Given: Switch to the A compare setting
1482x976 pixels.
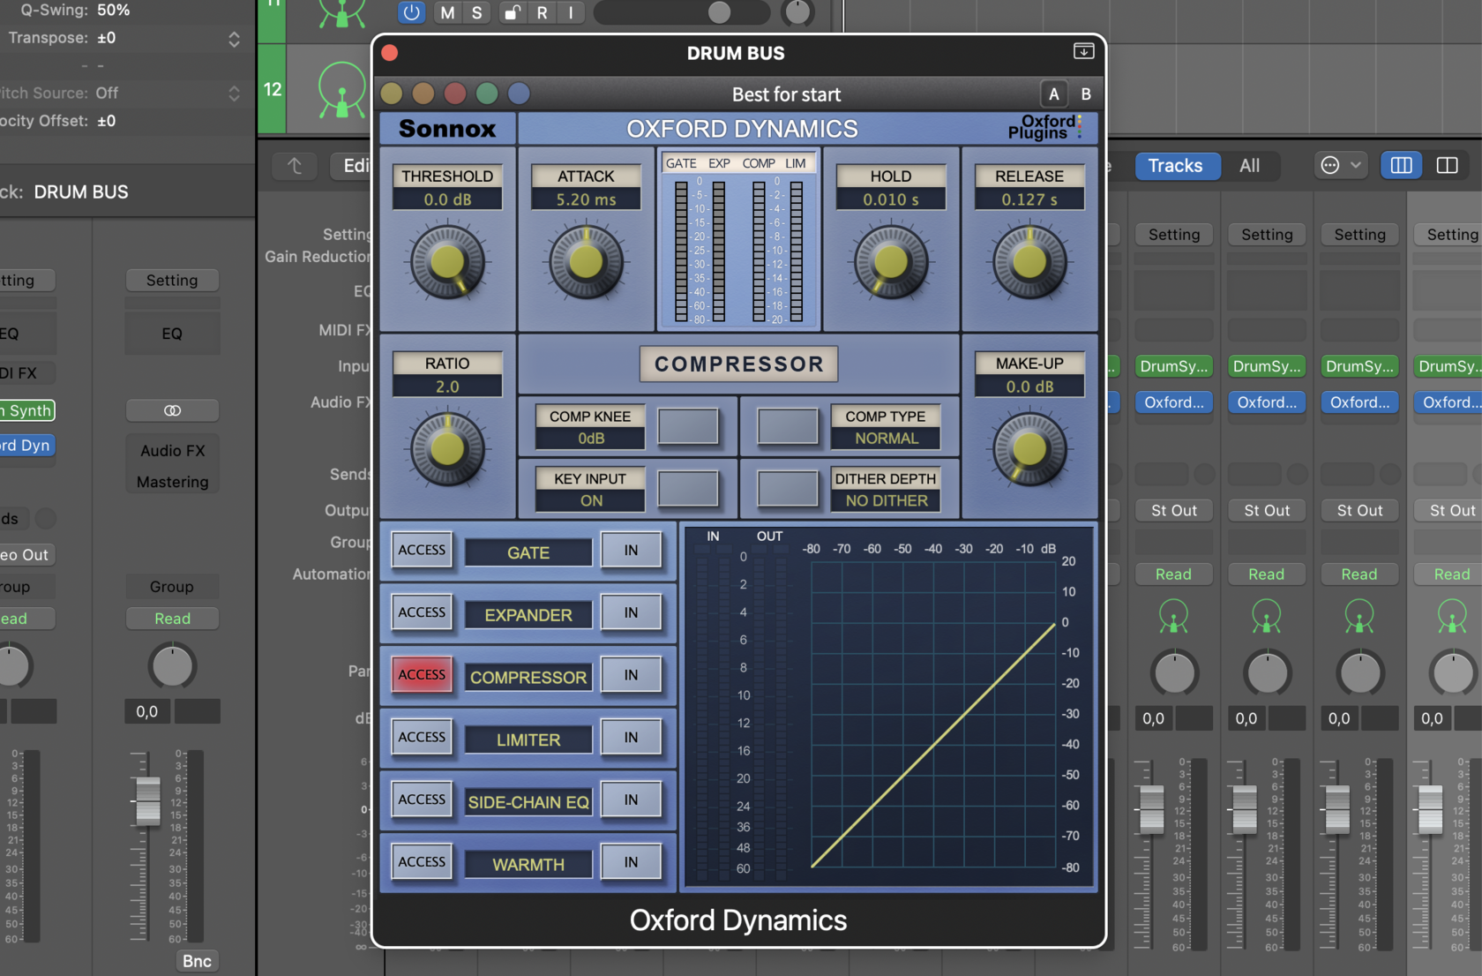Looking at the screenshot, I should coord(1053,94).
